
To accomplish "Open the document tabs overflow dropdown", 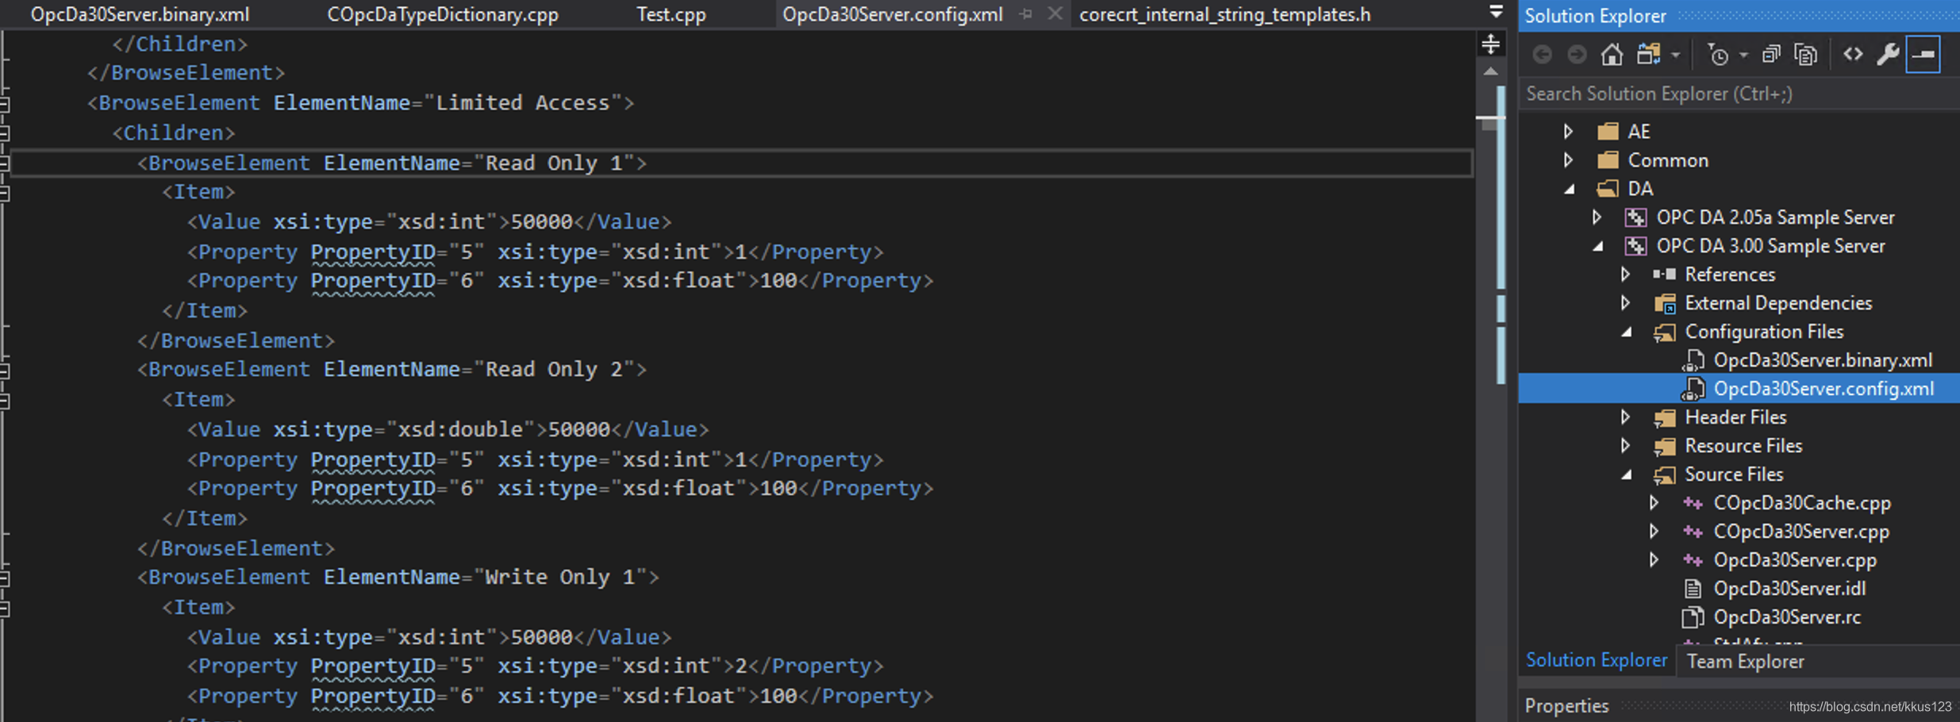I will [1496, 12].
